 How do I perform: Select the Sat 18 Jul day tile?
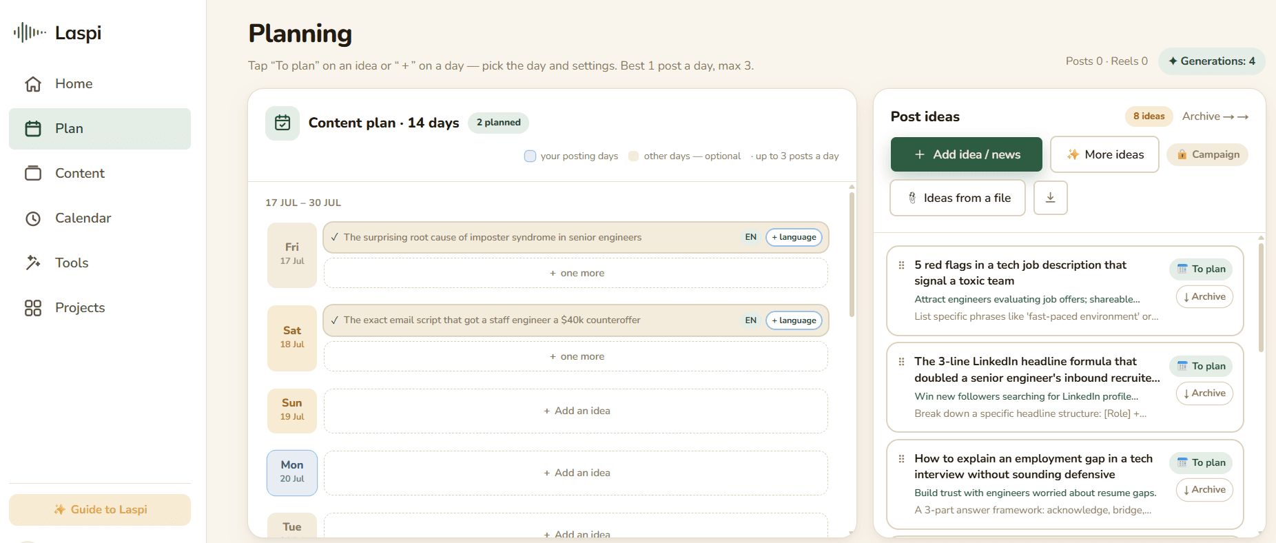(292, 338)
